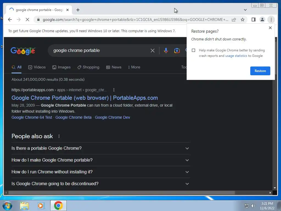The image size is (281, 211).
Task: Select the All results tab
Action: pos(16,67)
